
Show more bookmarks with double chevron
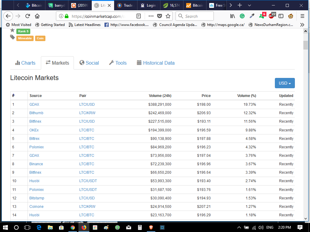click(x=302, y=25)
